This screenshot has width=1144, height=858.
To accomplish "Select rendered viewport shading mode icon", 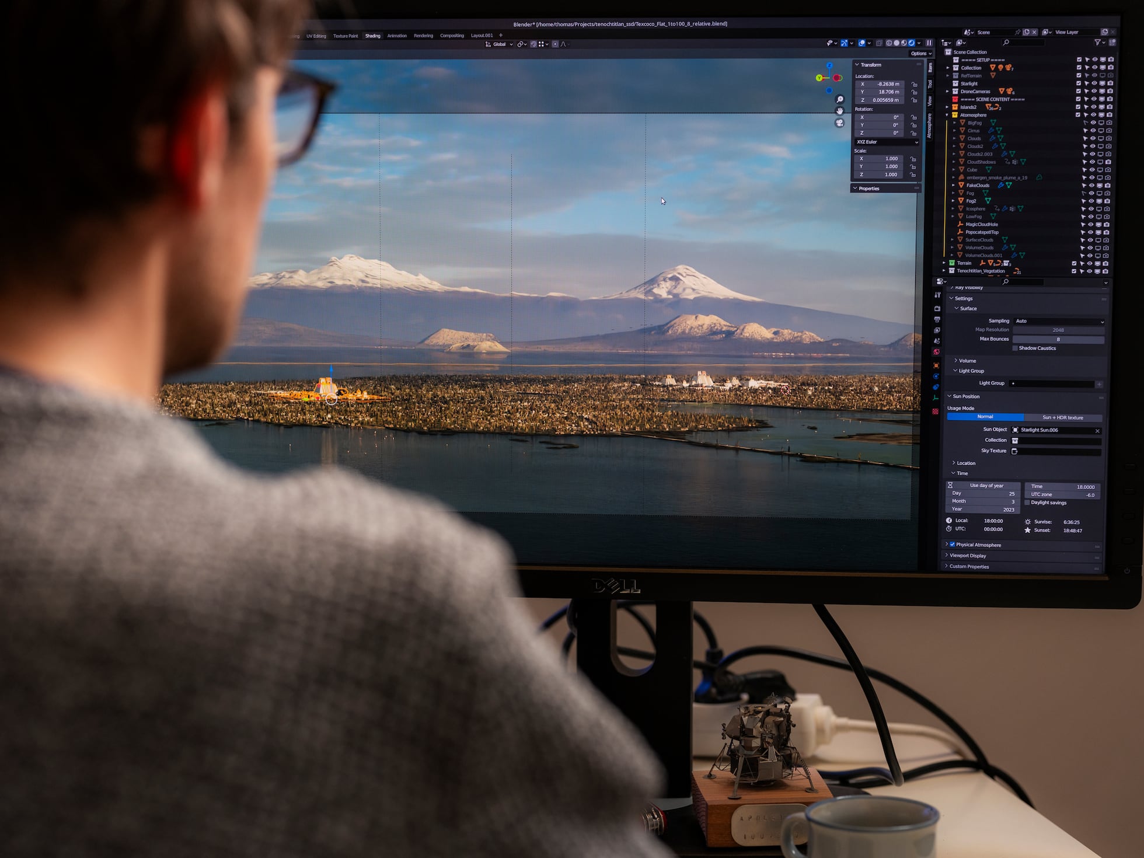I will tap(912, 43).
